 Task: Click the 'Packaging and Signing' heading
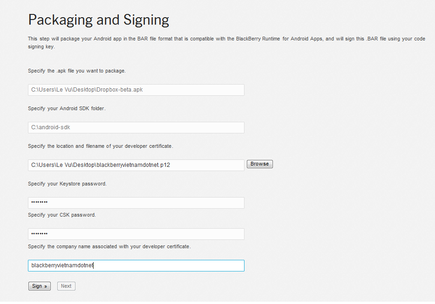(98, 20)
